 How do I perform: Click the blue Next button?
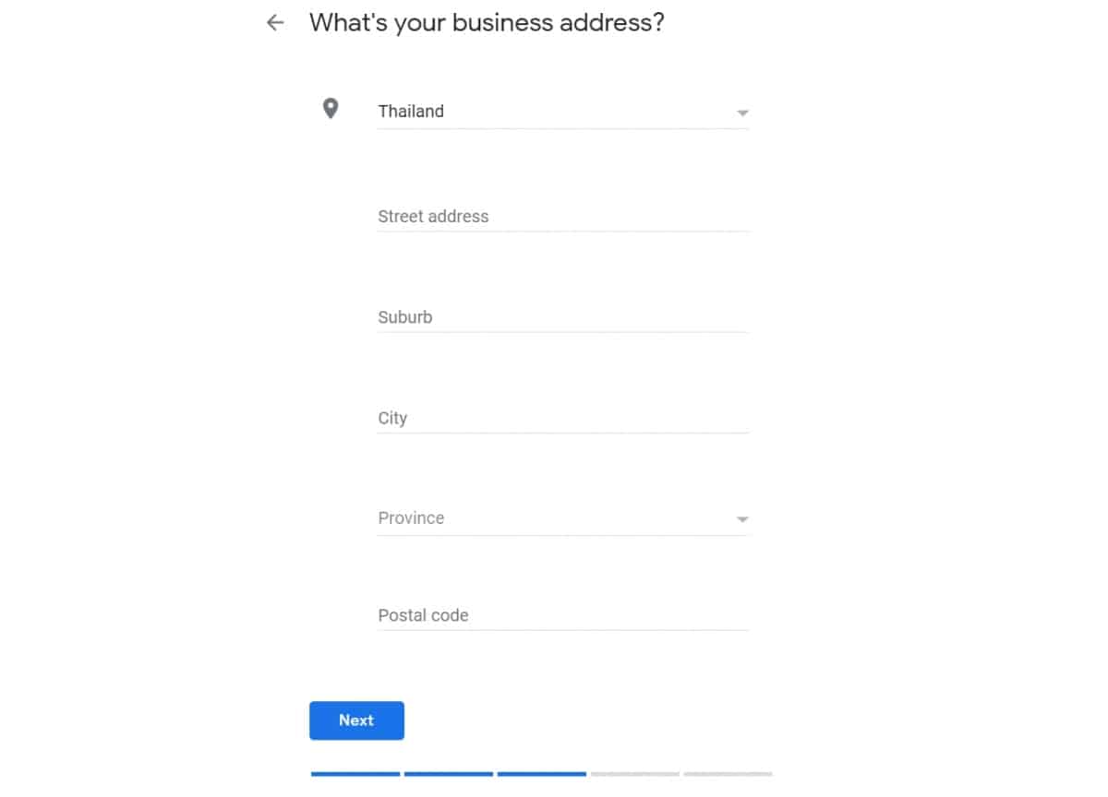[356, 720]
